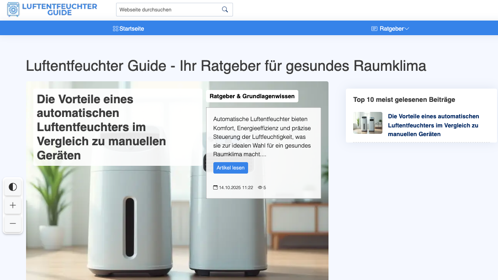Click the magnifier icon in the search box
This screenshot has width=498, height=280.
225,10
